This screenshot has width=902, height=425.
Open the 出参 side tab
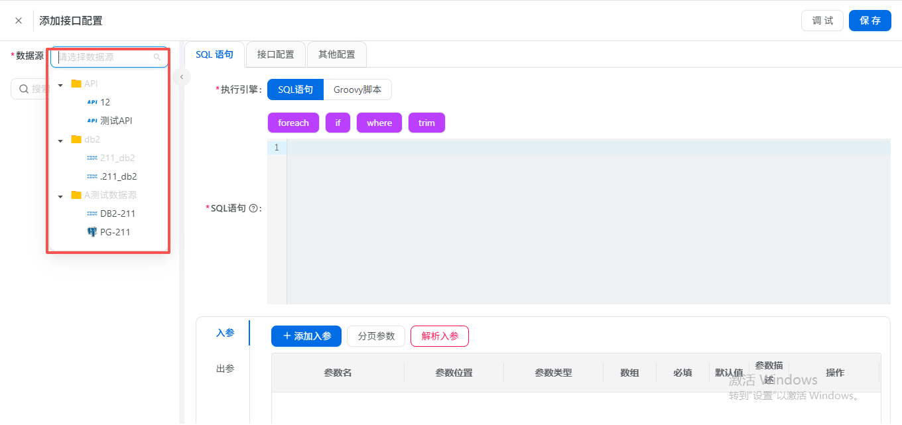pos(225,369)
